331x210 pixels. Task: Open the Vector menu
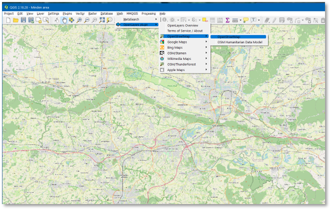80,13
